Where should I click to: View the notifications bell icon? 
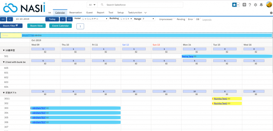[x=261, y=5]
